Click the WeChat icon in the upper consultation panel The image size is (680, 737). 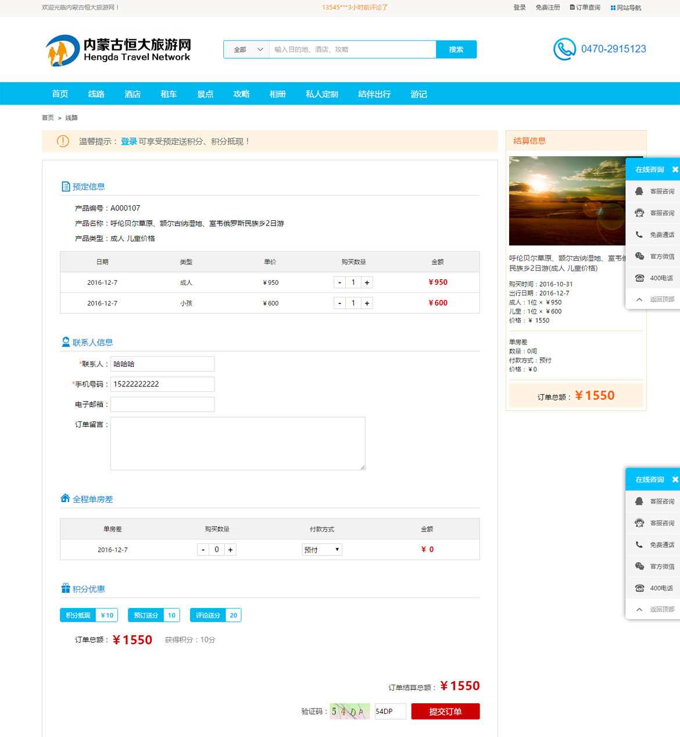[639, 256]
